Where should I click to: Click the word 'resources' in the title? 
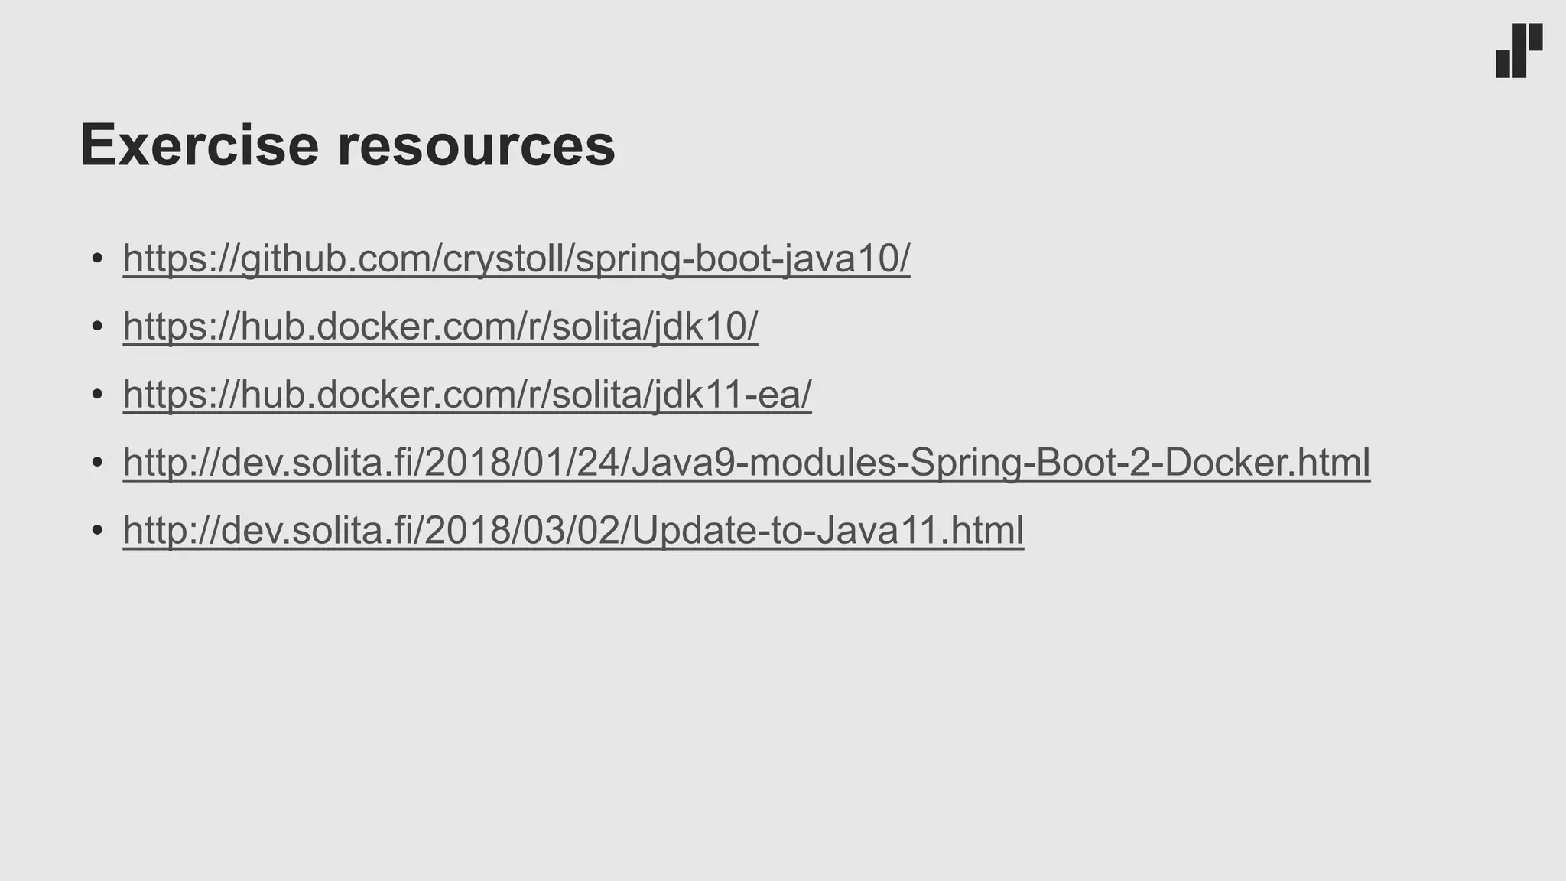tap(476, 145)
